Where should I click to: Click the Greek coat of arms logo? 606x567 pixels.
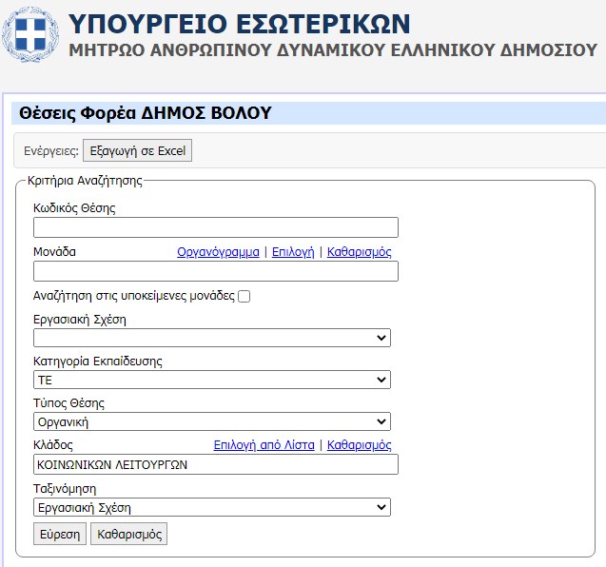pyautogui.click(x=30, y=35)
